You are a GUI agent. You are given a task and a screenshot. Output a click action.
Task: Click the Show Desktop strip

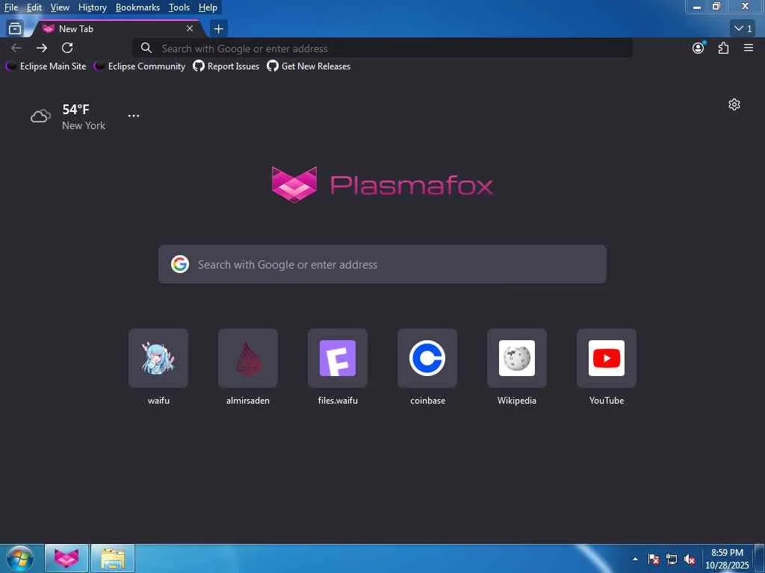tap(760, 559)
